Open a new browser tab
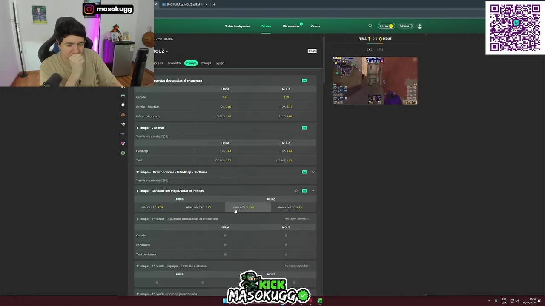The width and height of the screenshot is (545, 306). 214,4
